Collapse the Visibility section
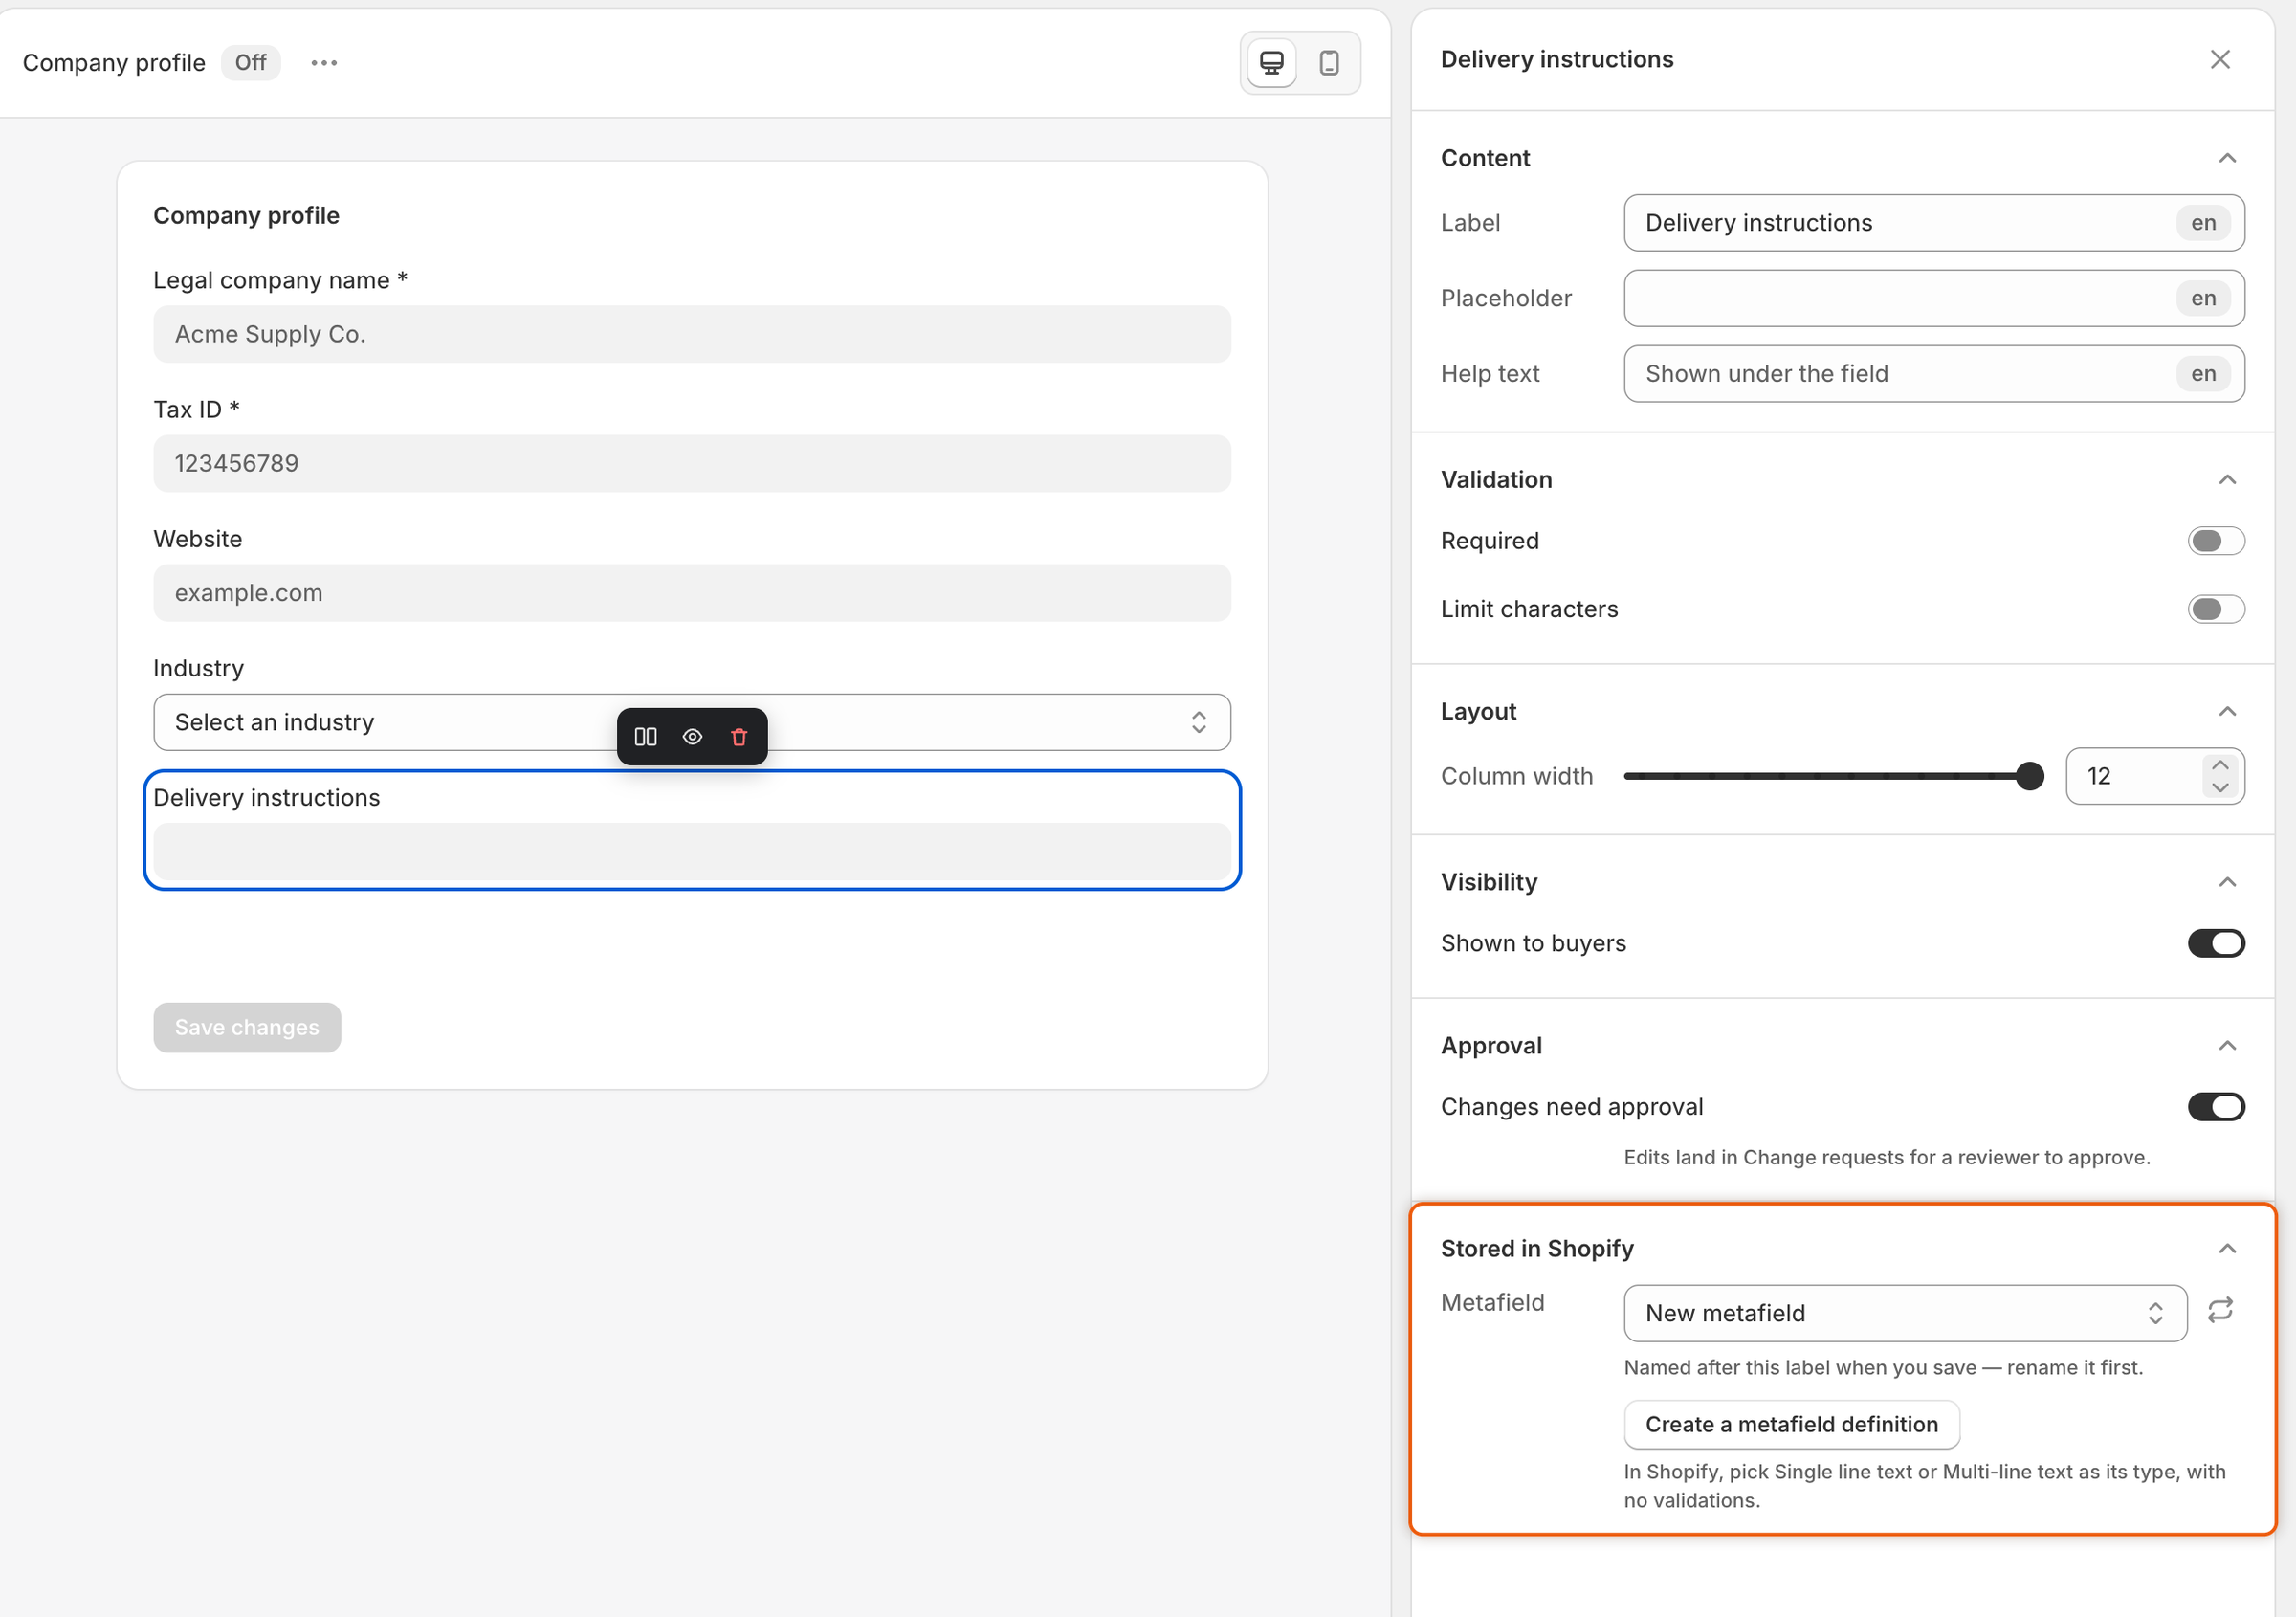This screenshot has width=2296, height=1617. [x=2227, y=882]
